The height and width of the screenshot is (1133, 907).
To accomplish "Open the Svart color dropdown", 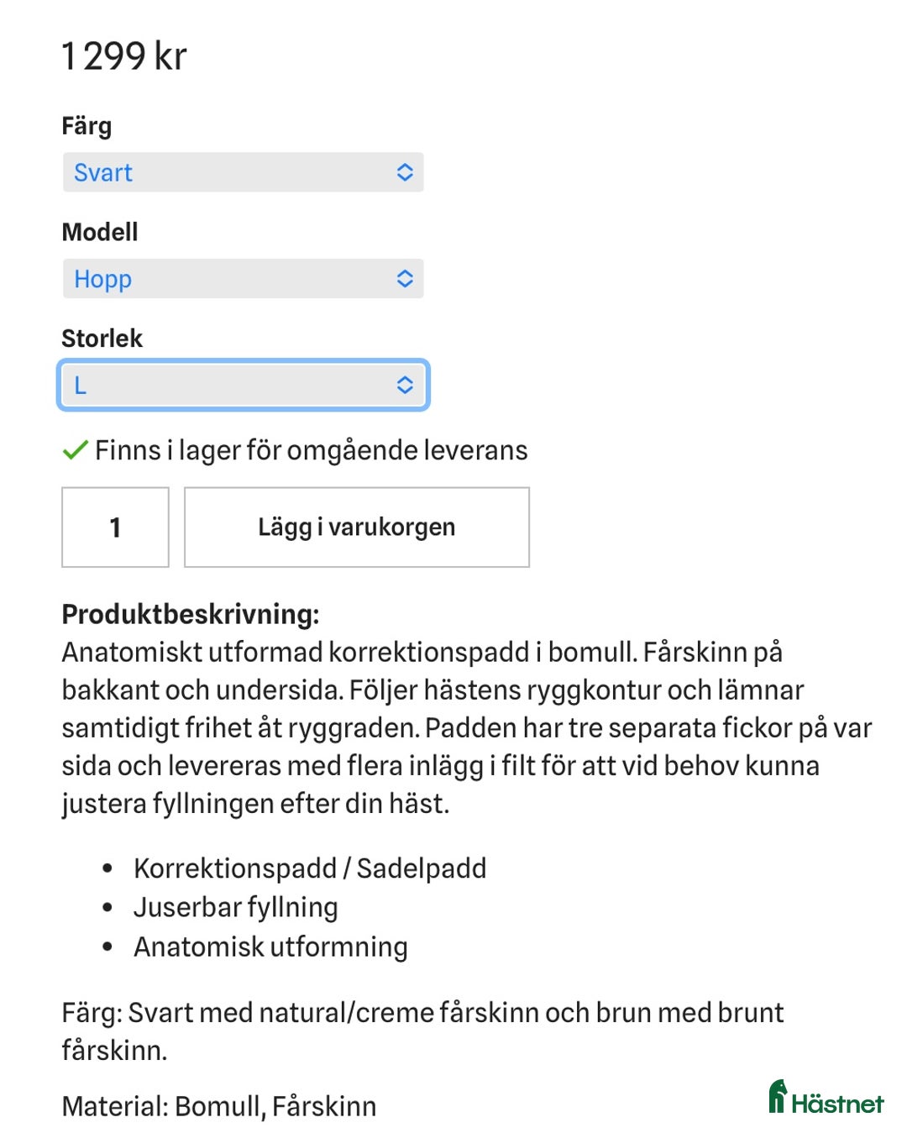I will [x=243, y=173].
